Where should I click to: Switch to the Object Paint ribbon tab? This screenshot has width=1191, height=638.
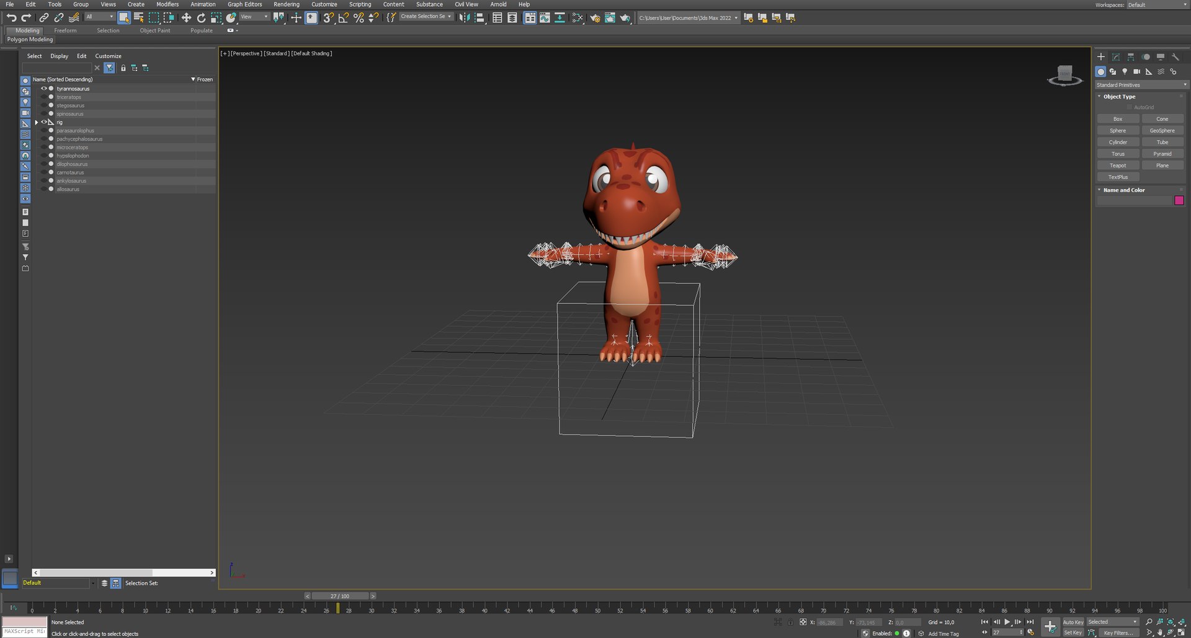155,30
